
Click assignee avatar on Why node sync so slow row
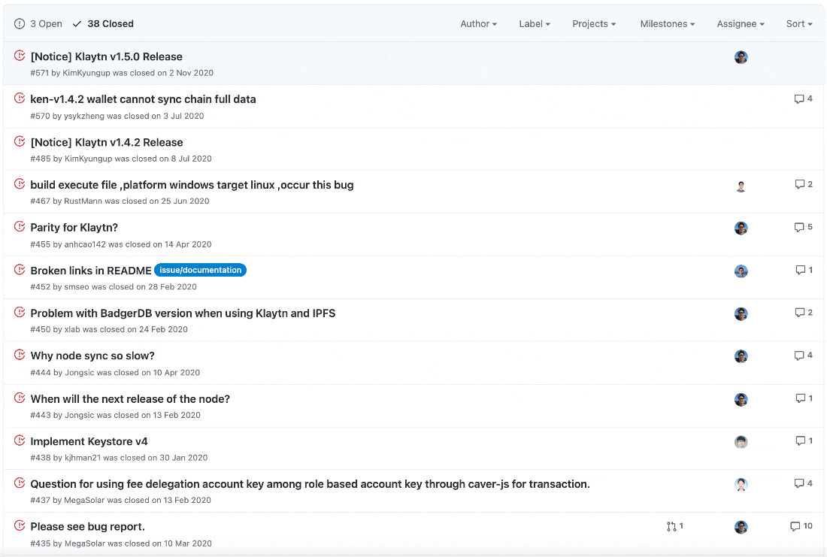[741, 356]
